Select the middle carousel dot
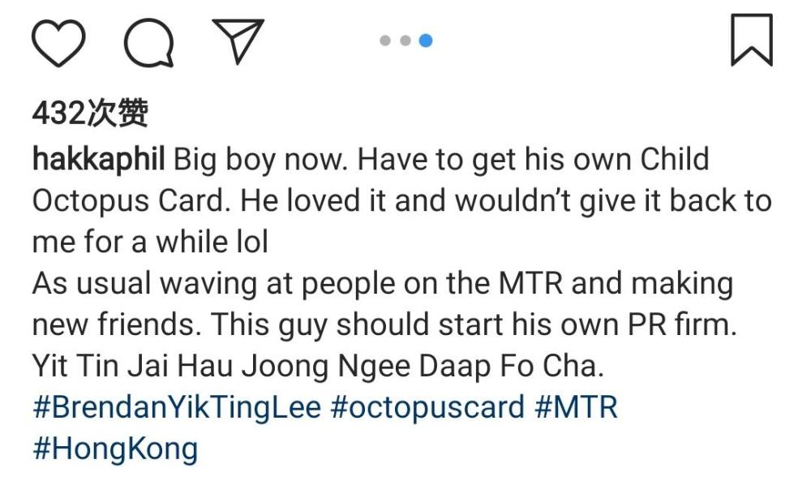 pos(405,41)
